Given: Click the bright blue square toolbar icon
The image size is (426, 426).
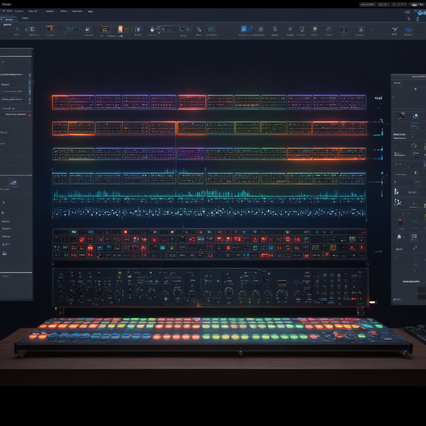Looking at the screenshot, I should pyautogui.click(x=244, y=29).
